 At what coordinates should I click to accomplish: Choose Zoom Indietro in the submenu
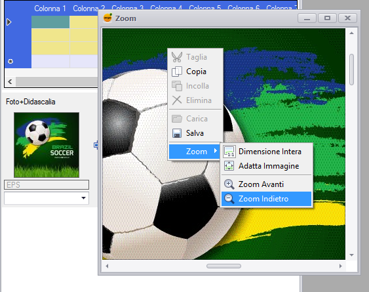point(266,199)
